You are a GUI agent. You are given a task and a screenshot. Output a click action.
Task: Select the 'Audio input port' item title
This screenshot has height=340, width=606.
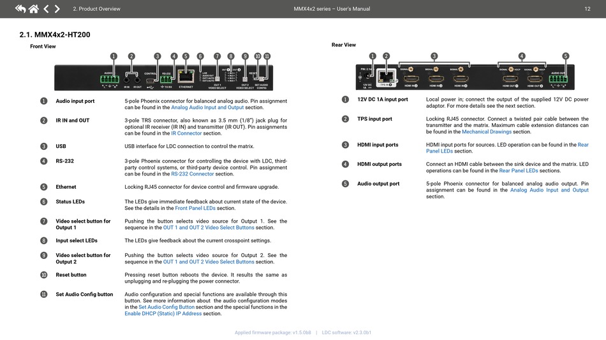tap(75, 101)
